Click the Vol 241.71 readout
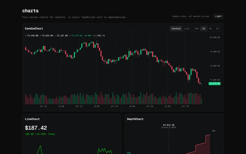This screenshot has height=154, width=246. [x=99, y=36]
